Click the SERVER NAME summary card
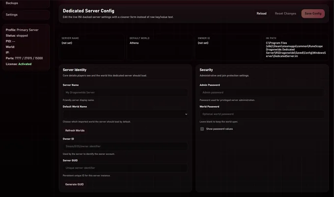Screen dimensions: 334x197 (92, 48)
